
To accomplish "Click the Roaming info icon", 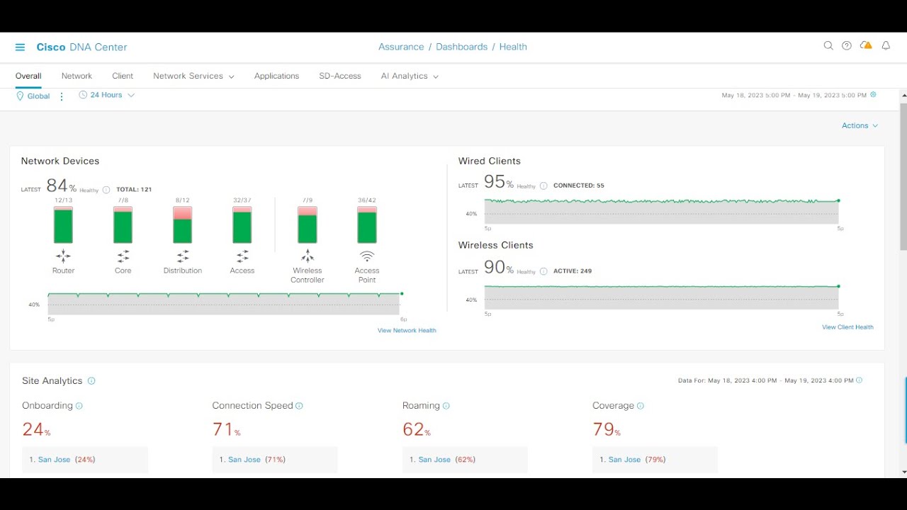I will pos(446,406).
